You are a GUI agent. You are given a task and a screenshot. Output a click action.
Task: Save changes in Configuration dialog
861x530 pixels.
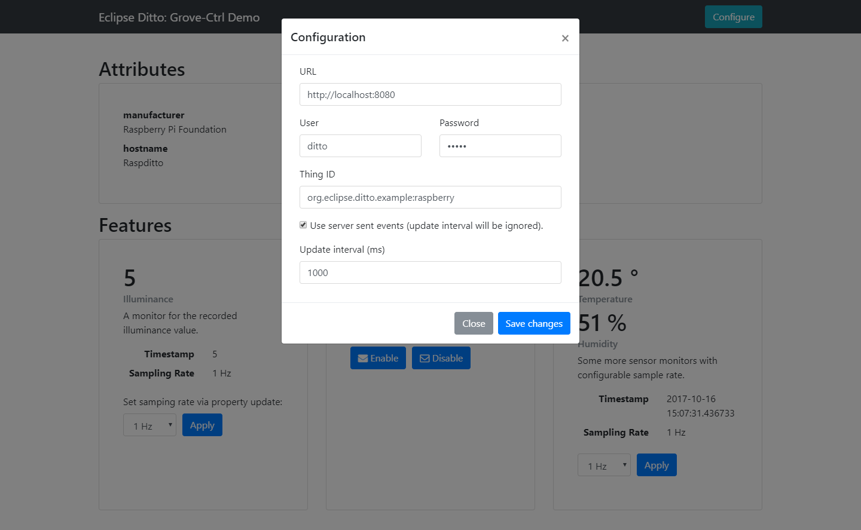(534, 323)
